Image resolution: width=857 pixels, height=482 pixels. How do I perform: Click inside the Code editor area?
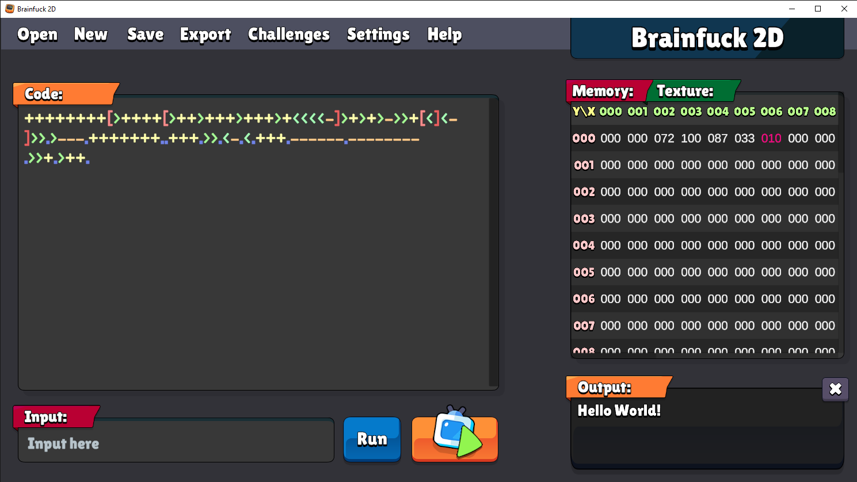coord(258,243)
